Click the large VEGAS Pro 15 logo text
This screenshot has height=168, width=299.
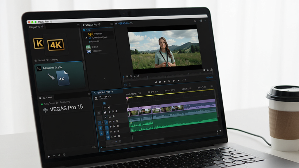(66, 108)
